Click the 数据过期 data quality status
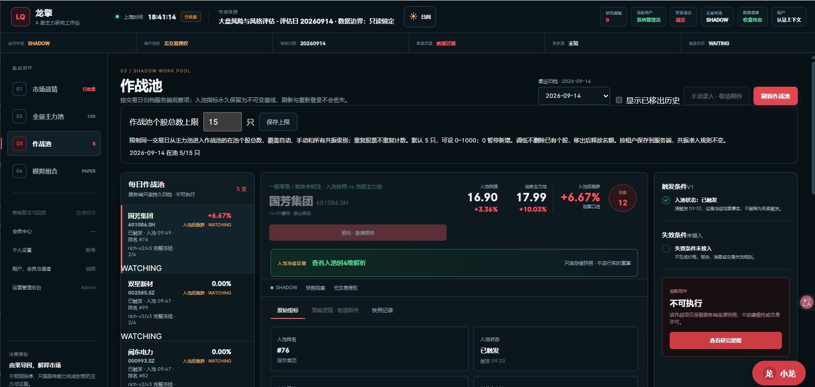Image resolution: width=815 pixels, height=387 pixels. click(x=446, y=43)
